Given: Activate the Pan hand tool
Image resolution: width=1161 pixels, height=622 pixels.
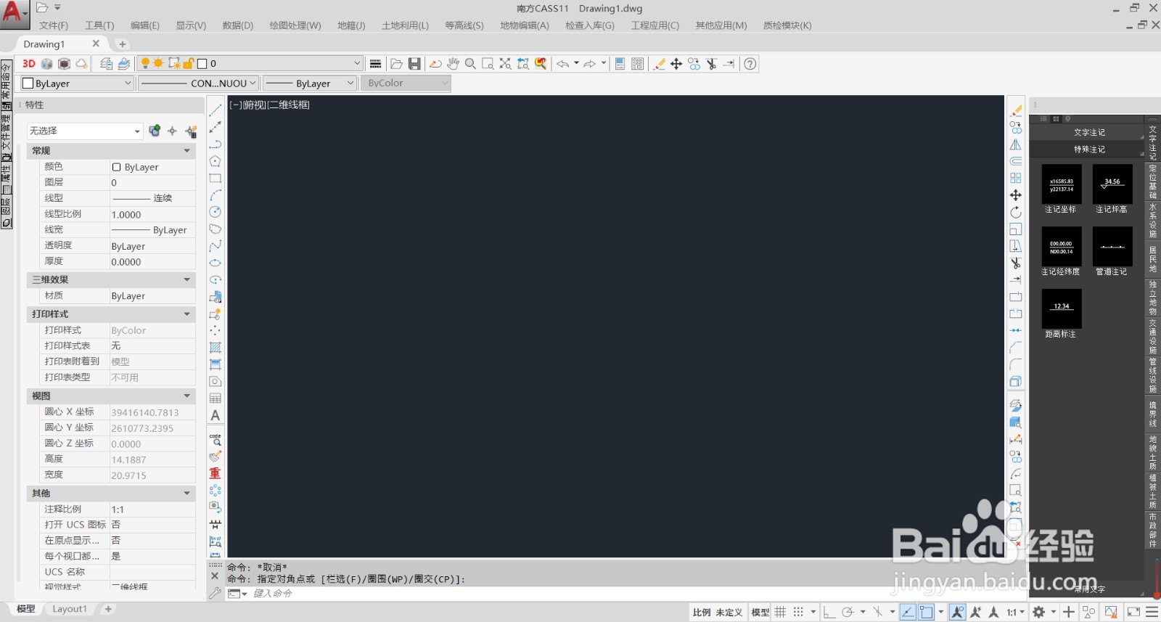Looking at the screenshot, I should 453,64.
